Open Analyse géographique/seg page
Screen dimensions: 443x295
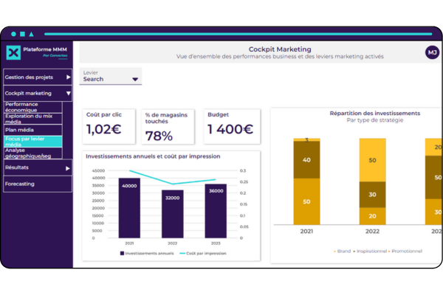point(32,153)
